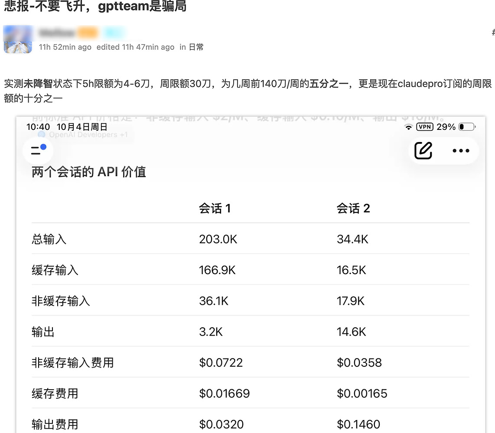The image size is (495, 433).
Task: Click the row label '总输入'
Action: click(49, 239)
